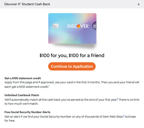
Task: Click the 'it' badge on the card
Action: click(94, 26)
